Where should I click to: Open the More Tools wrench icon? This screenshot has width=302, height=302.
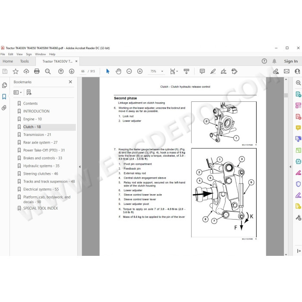pyautogui.click(x=298, y=217)
